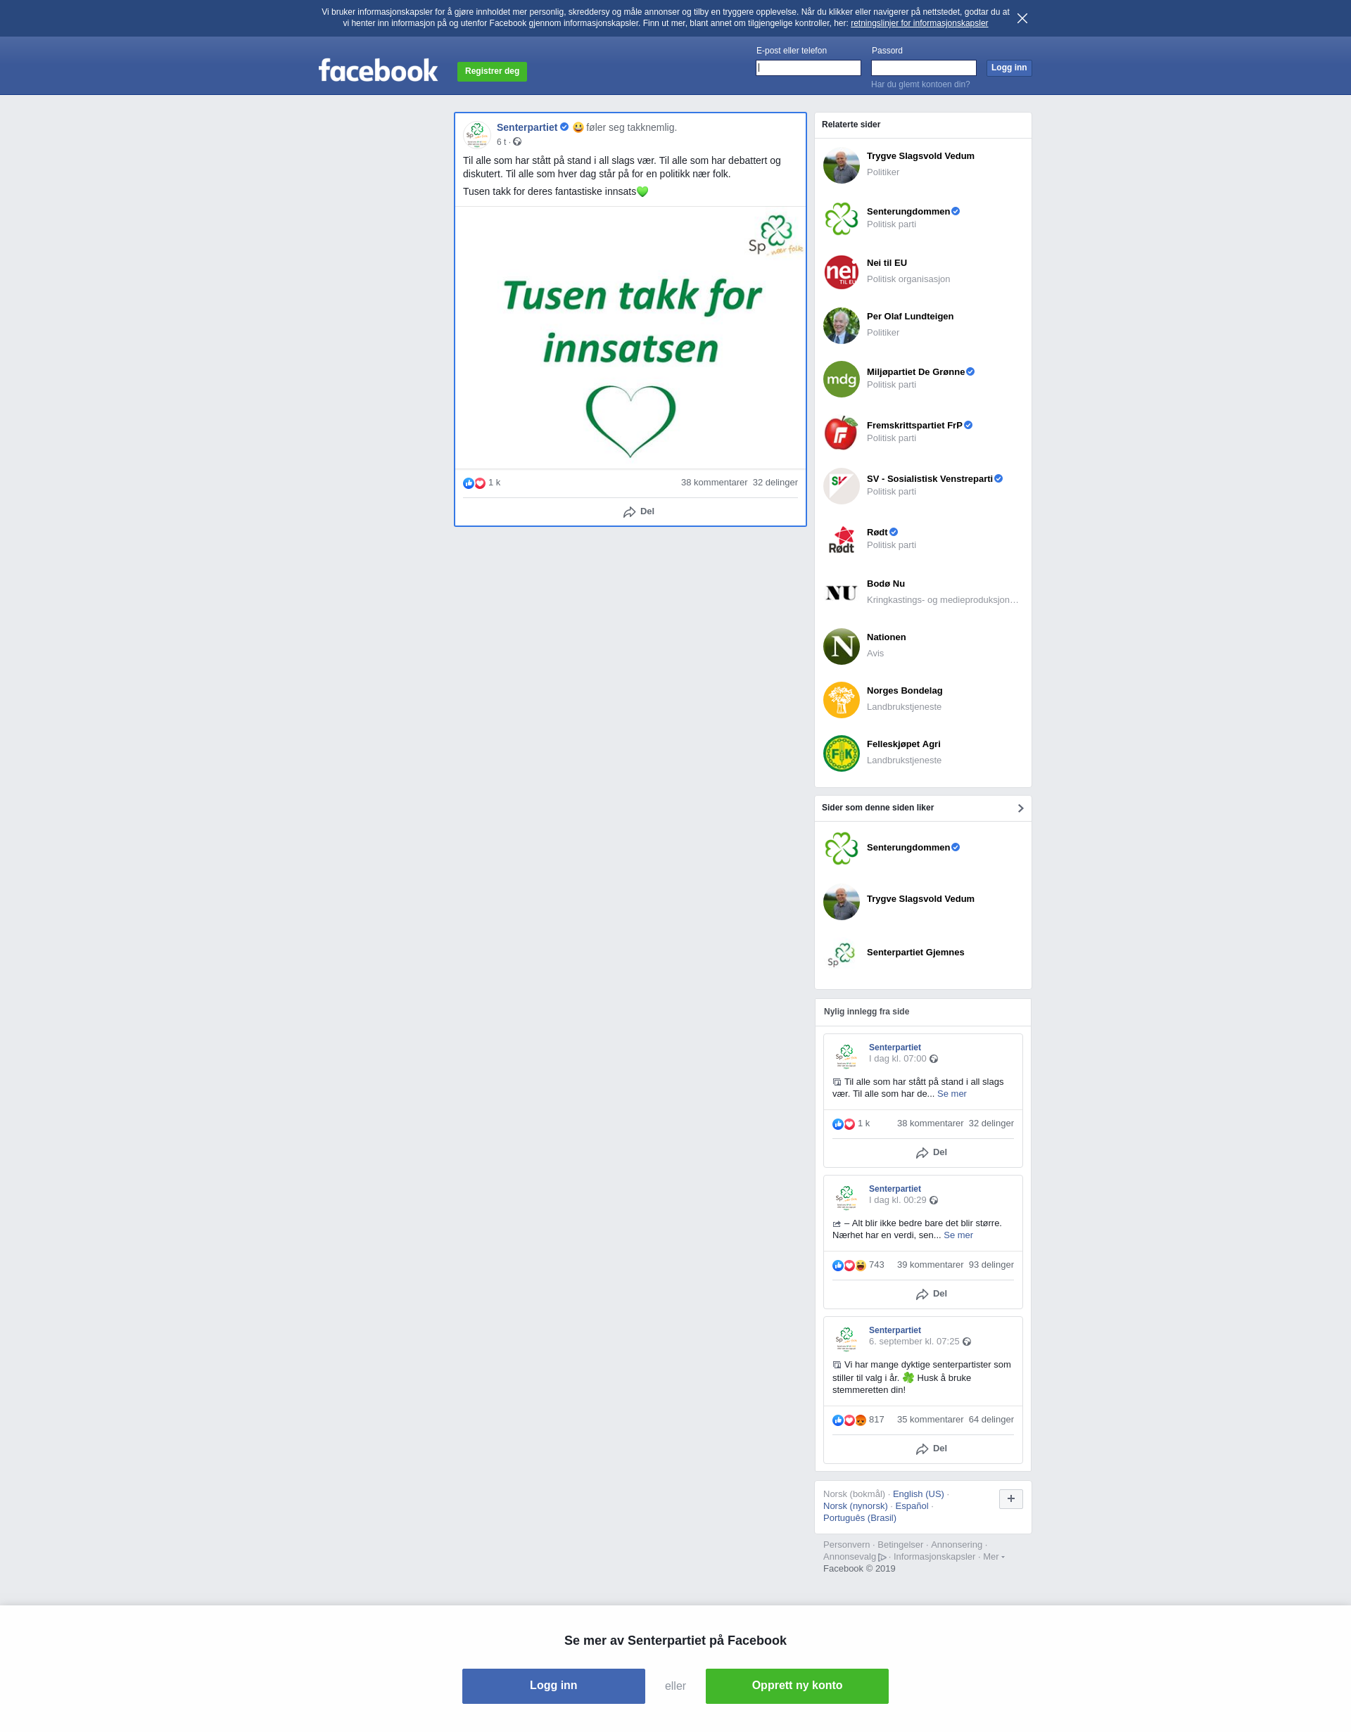Image resolution: width=1351 pixels, height=1732 pixels.
Task: Click the green Registrer deg button
Action: tap(492, 71)
